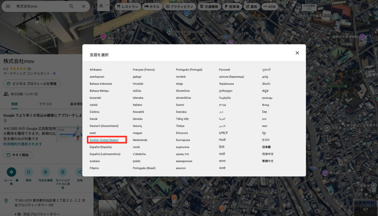Open the 利用規約が適用されます link
This screenshot has height=216, width=378.
[23, 144]
